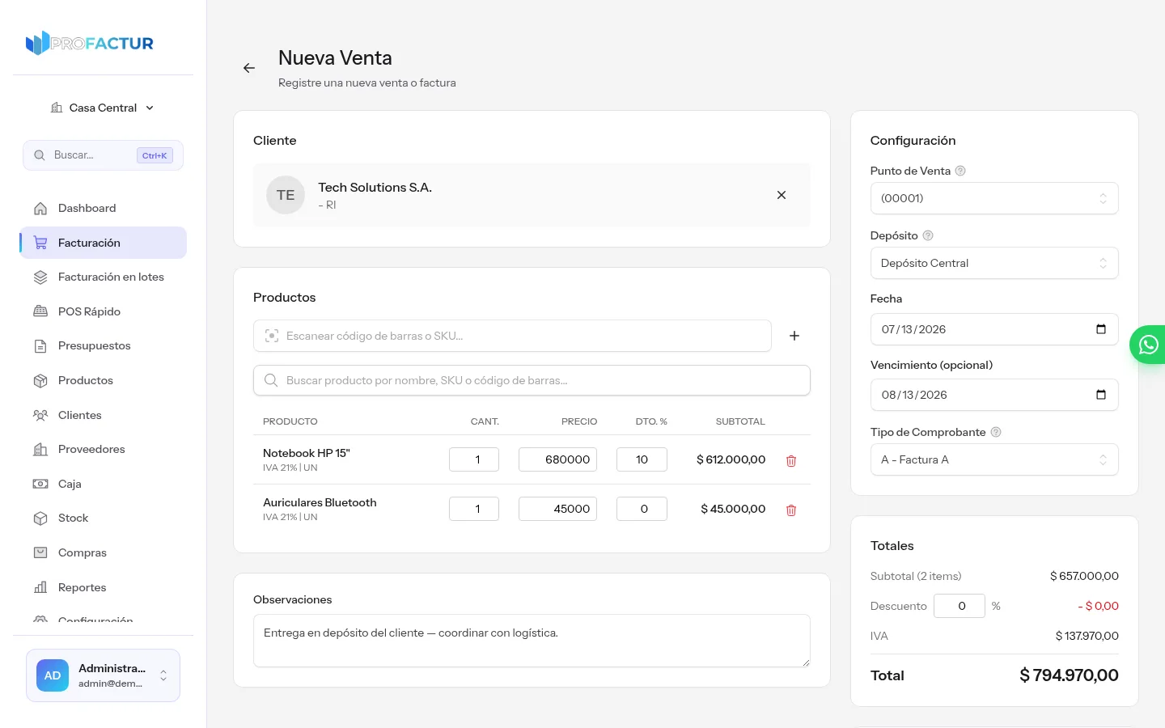Click the $ 612.000,00 subtotal cell

point(731,459)
